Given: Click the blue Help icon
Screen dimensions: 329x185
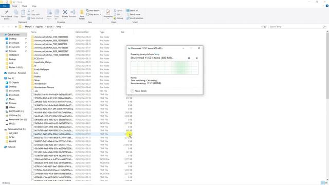Looking at the screenshot, I should 327,6.
